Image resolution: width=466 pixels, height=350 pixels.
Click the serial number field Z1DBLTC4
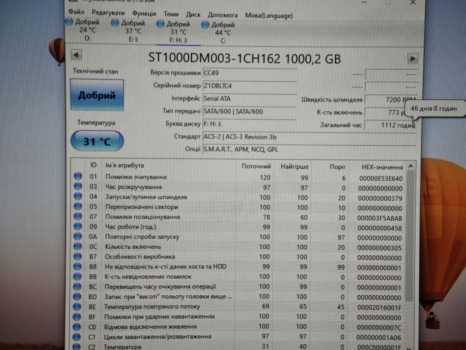[x=250, y=86]
